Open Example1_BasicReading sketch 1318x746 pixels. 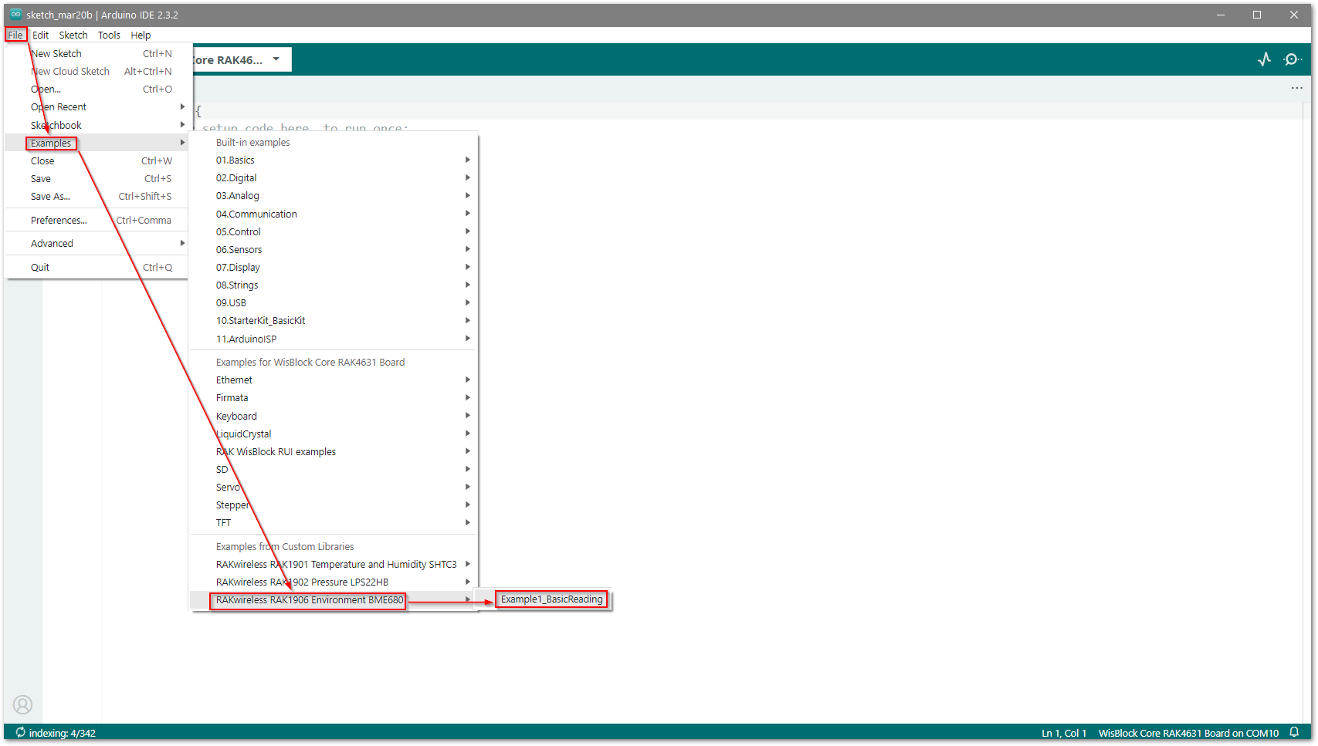tap(551, 599)
